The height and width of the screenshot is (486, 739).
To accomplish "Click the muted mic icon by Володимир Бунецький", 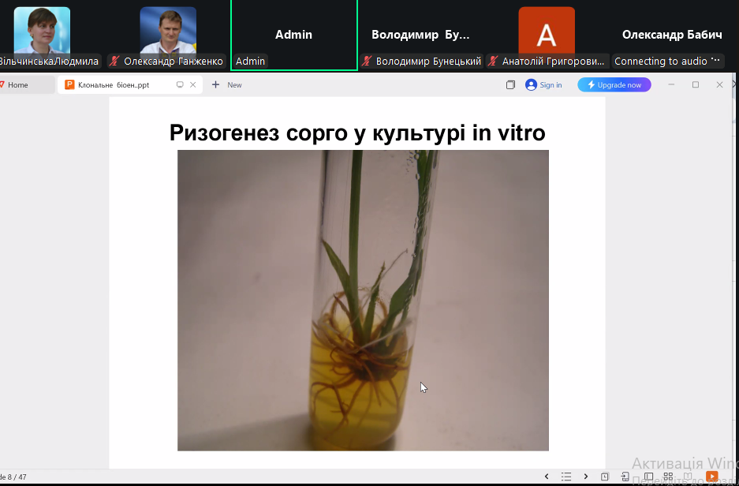I will pos(367,62).
